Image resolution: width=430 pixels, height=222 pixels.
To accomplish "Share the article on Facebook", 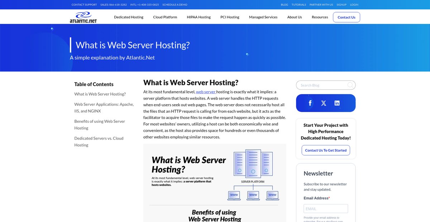I will tap(310, 103).
